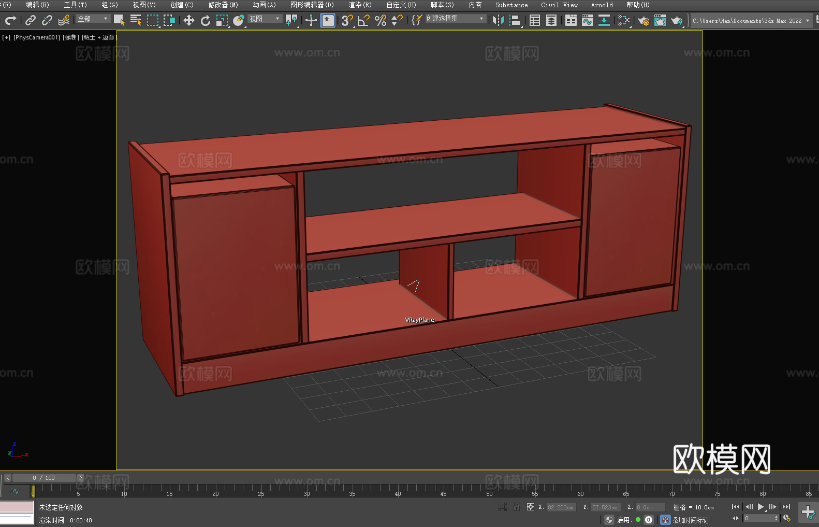The image size is (819, 527).
Task: Click the 0 / 100 time slider
Action: (x=44, y=478)
